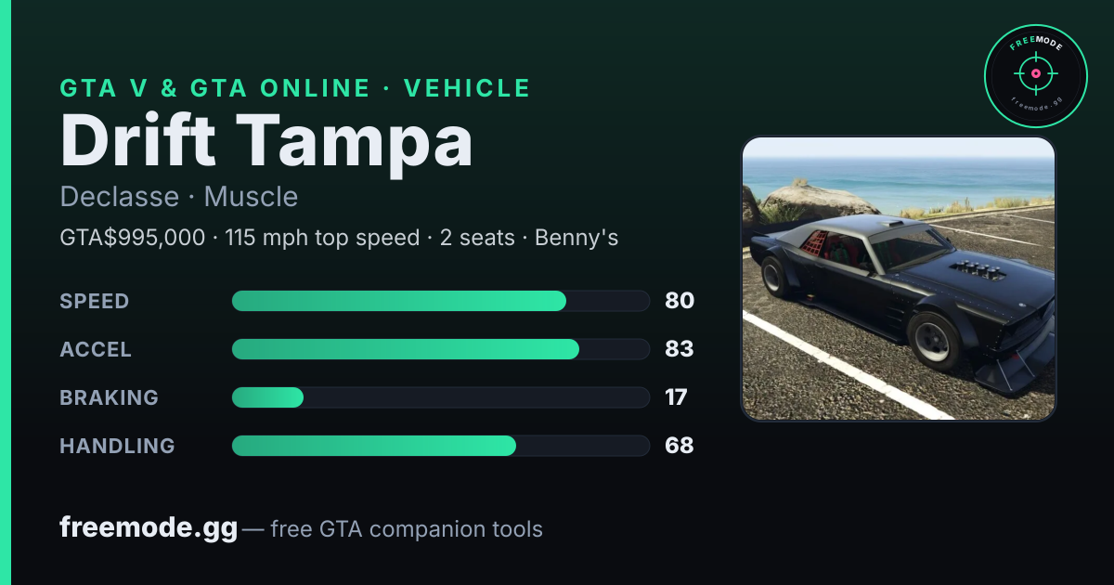The width and height of the screenshot is (1114, 585).
Task: Click the HANDLING label
Action: pyautogui.click(x=117, y=446)
